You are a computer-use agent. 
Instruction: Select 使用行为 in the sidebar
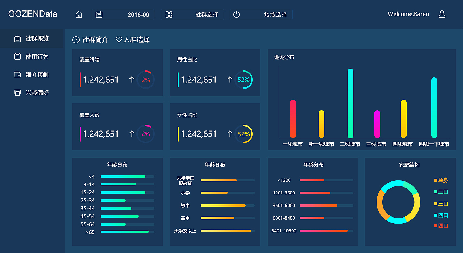point(31,56)
